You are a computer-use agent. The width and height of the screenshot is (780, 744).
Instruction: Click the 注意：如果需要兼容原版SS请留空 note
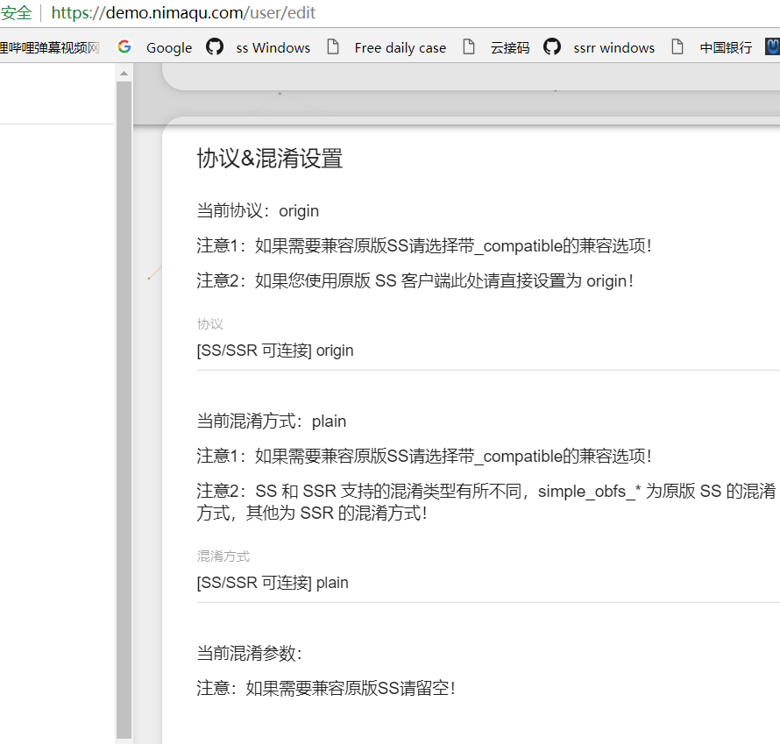coord(326,688)
